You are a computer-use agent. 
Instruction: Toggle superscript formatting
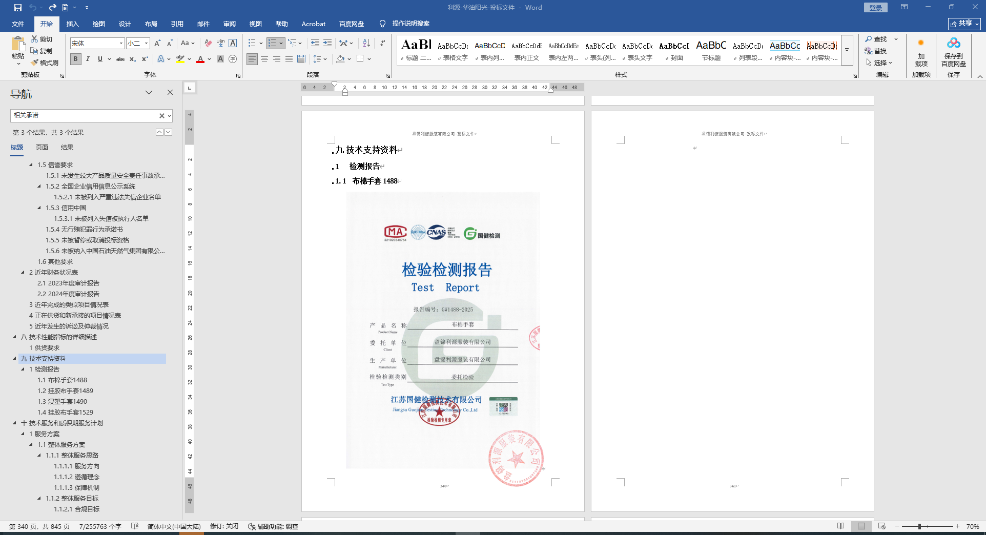click(x=145, y=59)
